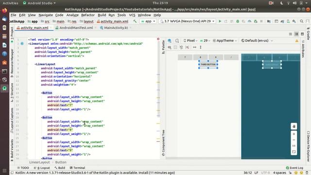Switch editor to Split view mode
Viewport: 311px width, 175px height.
point(296,34)
